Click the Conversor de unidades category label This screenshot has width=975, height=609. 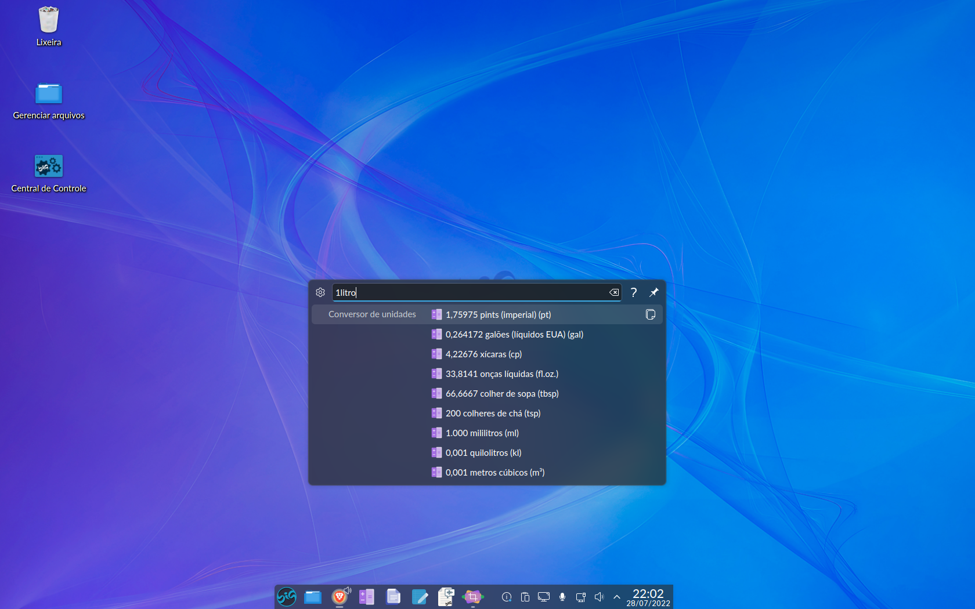click(372, 314)
